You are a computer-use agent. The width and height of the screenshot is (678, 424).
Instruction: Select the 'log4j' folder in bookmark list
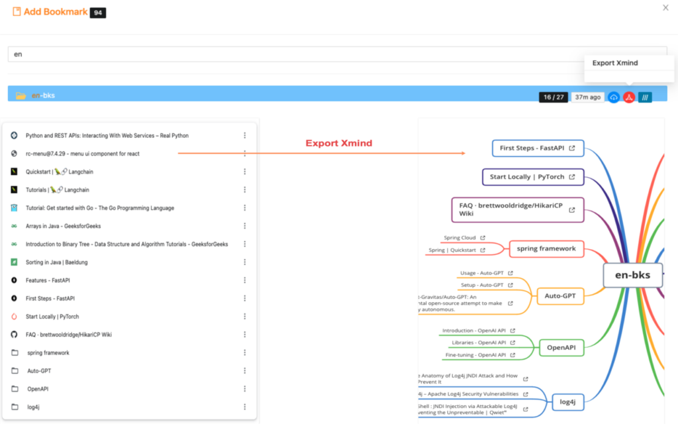129,407
